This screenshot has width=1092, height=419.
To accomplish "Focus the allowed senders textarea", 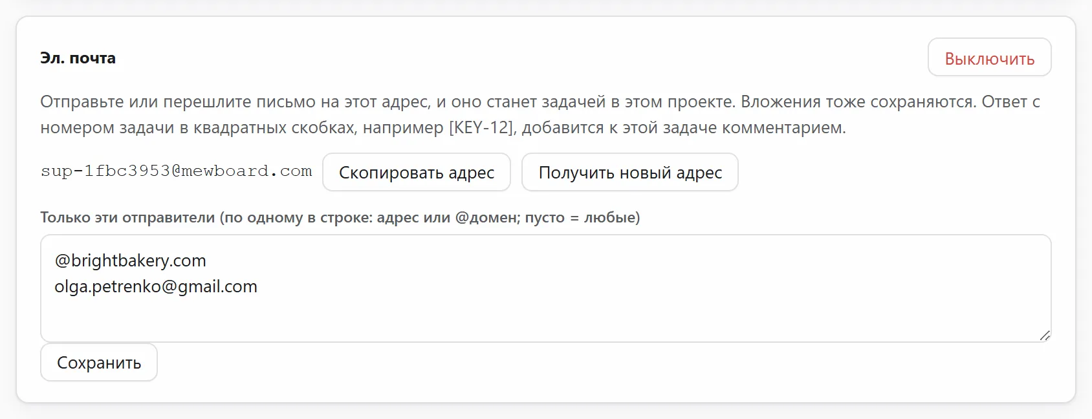I will (x=546, y=288).
